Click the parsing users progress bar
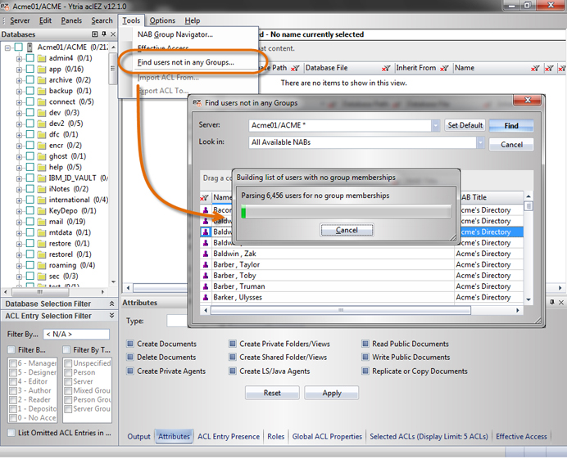 (x=347, y=212)
